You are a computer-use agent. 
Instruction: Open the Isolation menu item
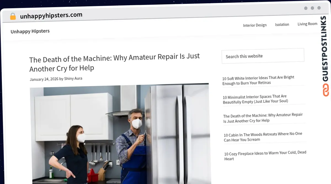[x=282, y=24]
